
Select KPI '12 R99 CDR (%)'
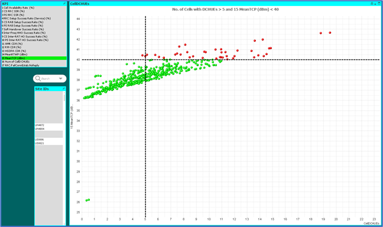[x=34, y=47]
